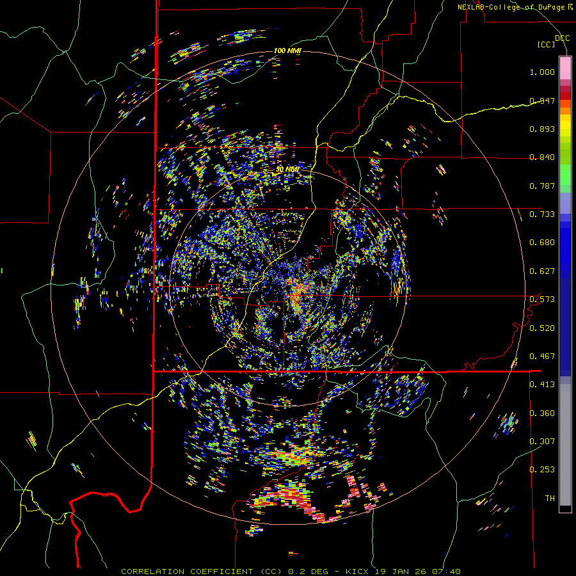Click the 0.787 scale value

(542, 186)
